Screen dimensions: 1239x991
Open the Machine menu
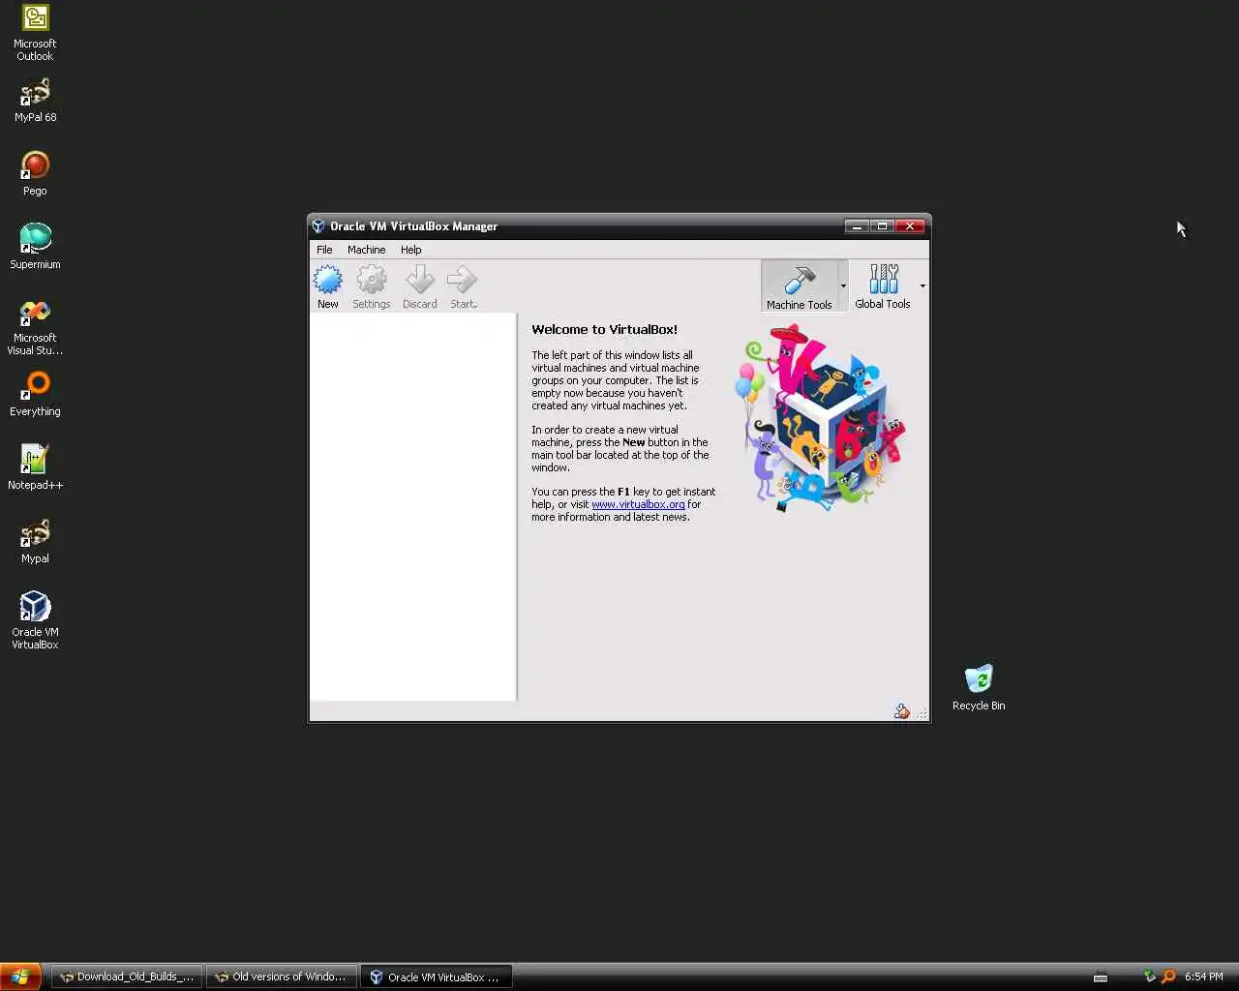367,250
